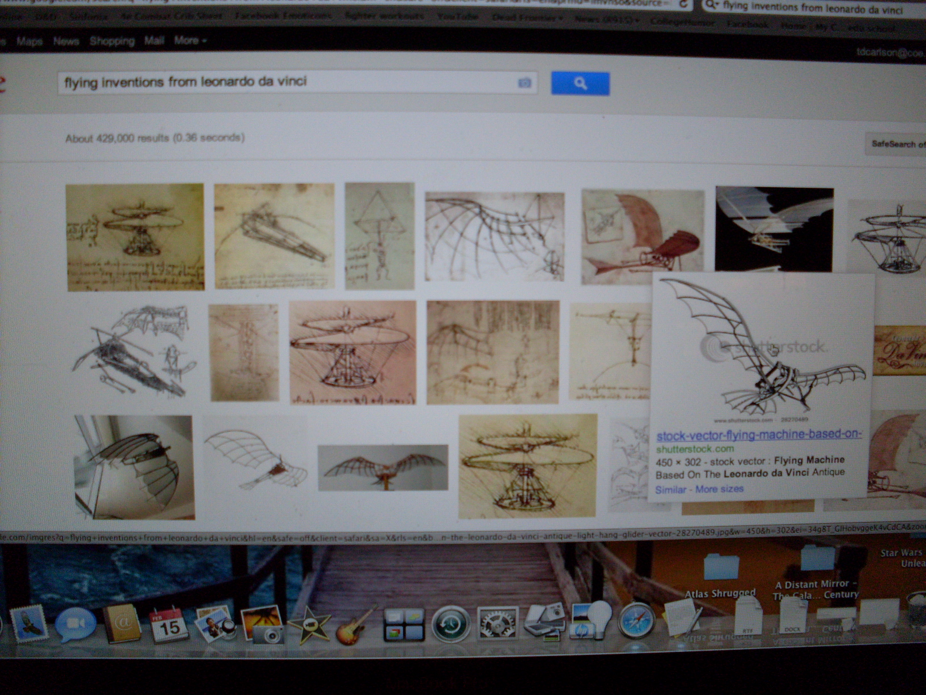
Task: Open Shopping in the Google top bar
Action: (112, 41)
